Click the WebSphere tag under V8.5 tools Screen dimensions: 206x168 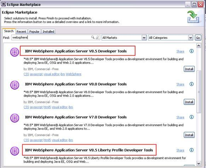click(73, 74)
